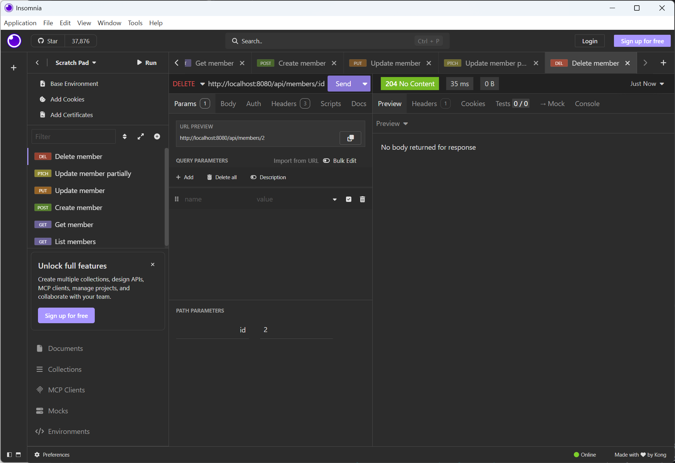Click the GitHub Star button
Image resolution: width=675 pixels, height=463 pixels.
(x=48, y=41)
